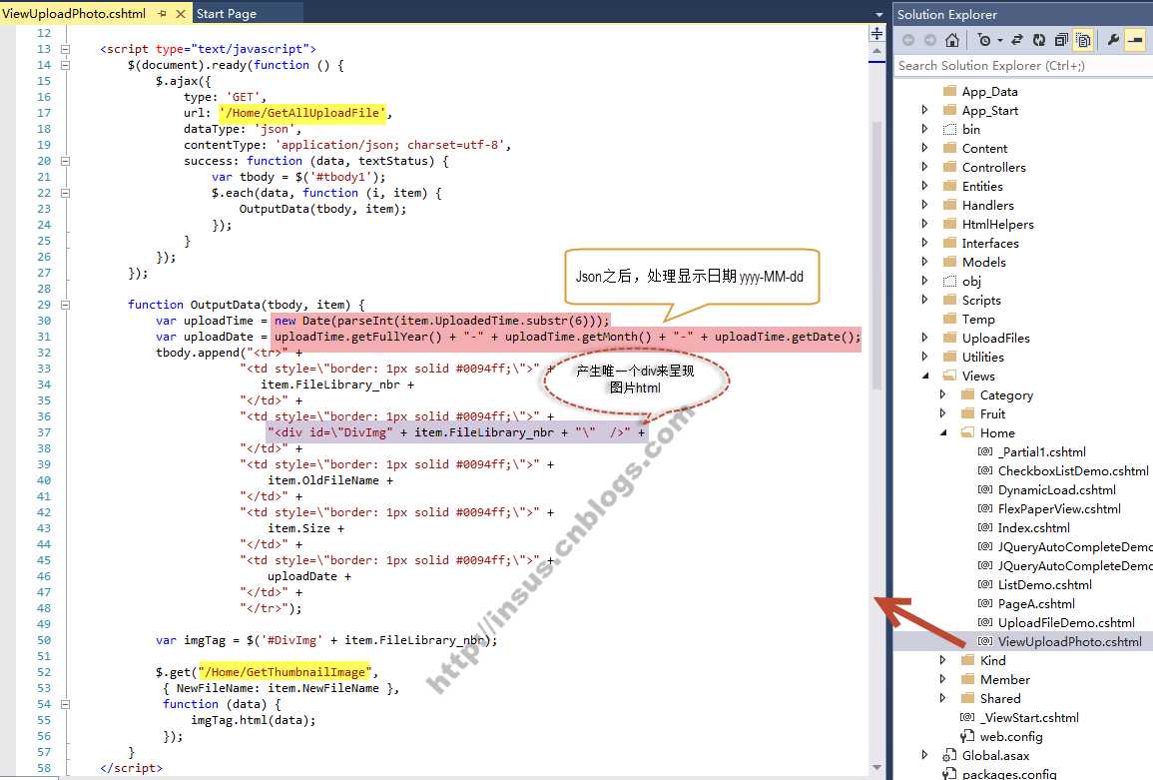Viewport: 1153px width, 780px height.
Task: Expand the App_Start folder
Action: coord(925,111)
